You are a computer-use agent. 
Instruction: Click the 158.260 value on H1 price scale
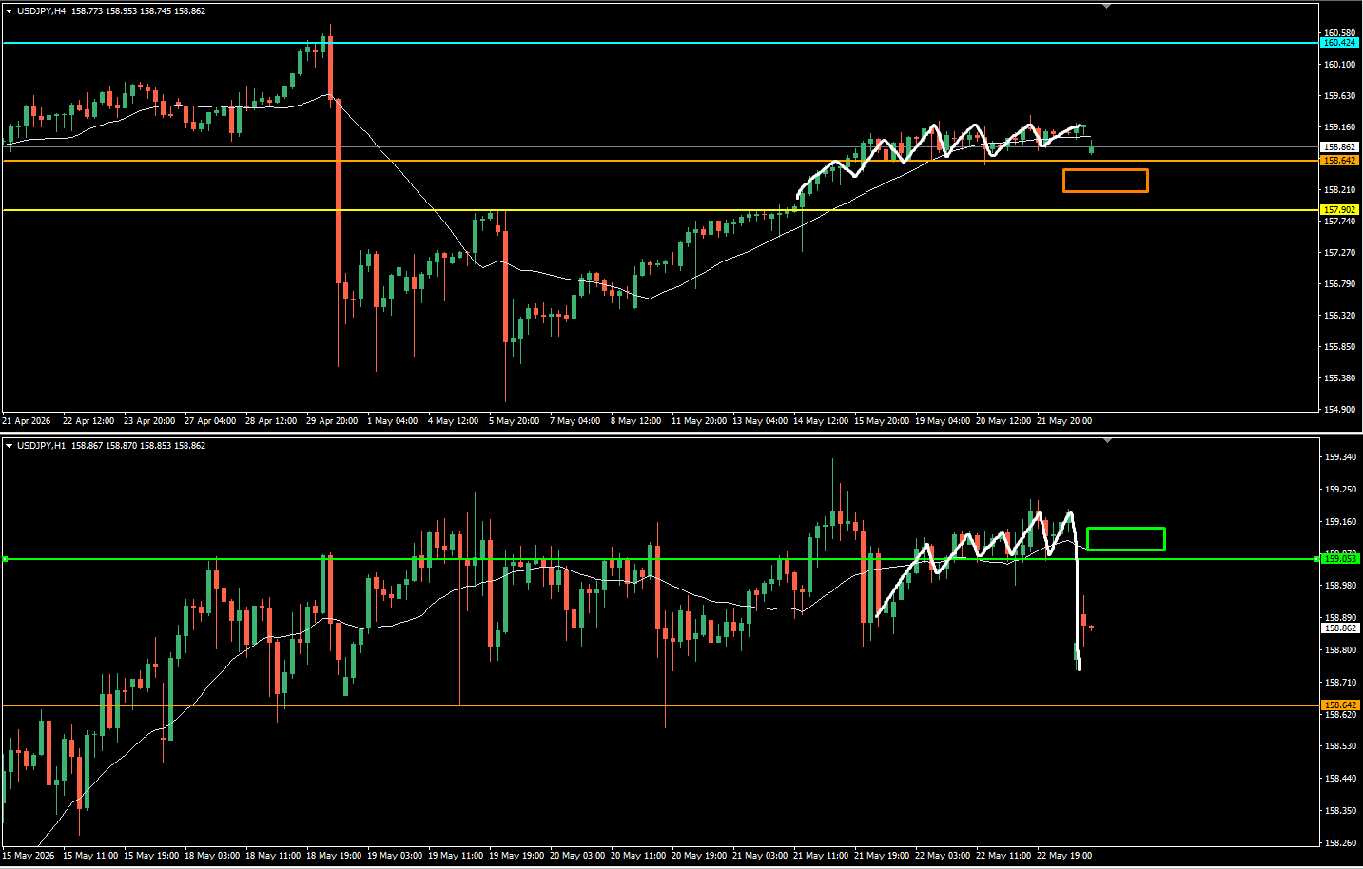pos(1339,843)
